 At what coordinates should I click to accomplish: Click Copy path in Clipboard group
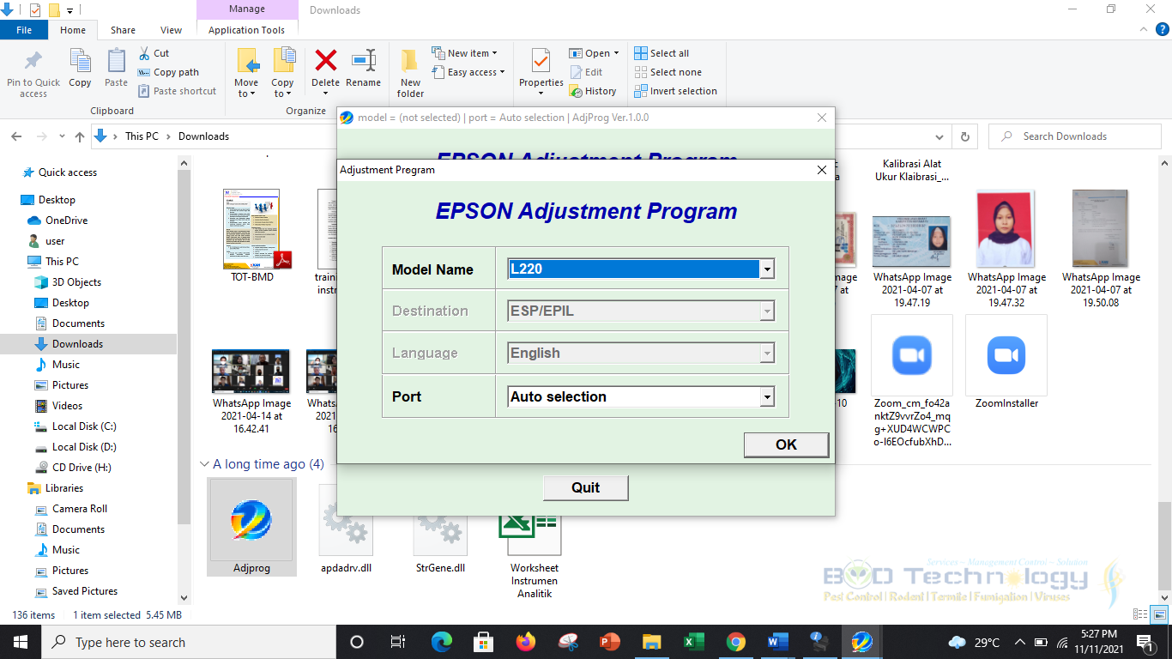coord(169,72)
